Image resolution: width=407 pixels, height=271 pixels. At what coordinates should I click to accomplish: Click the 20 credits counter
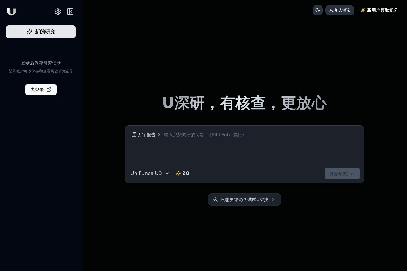pos(186,173)
